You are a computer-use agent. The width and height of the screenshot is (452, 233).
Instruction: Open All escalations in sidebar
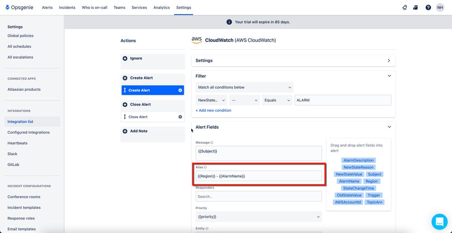[20, 57]
